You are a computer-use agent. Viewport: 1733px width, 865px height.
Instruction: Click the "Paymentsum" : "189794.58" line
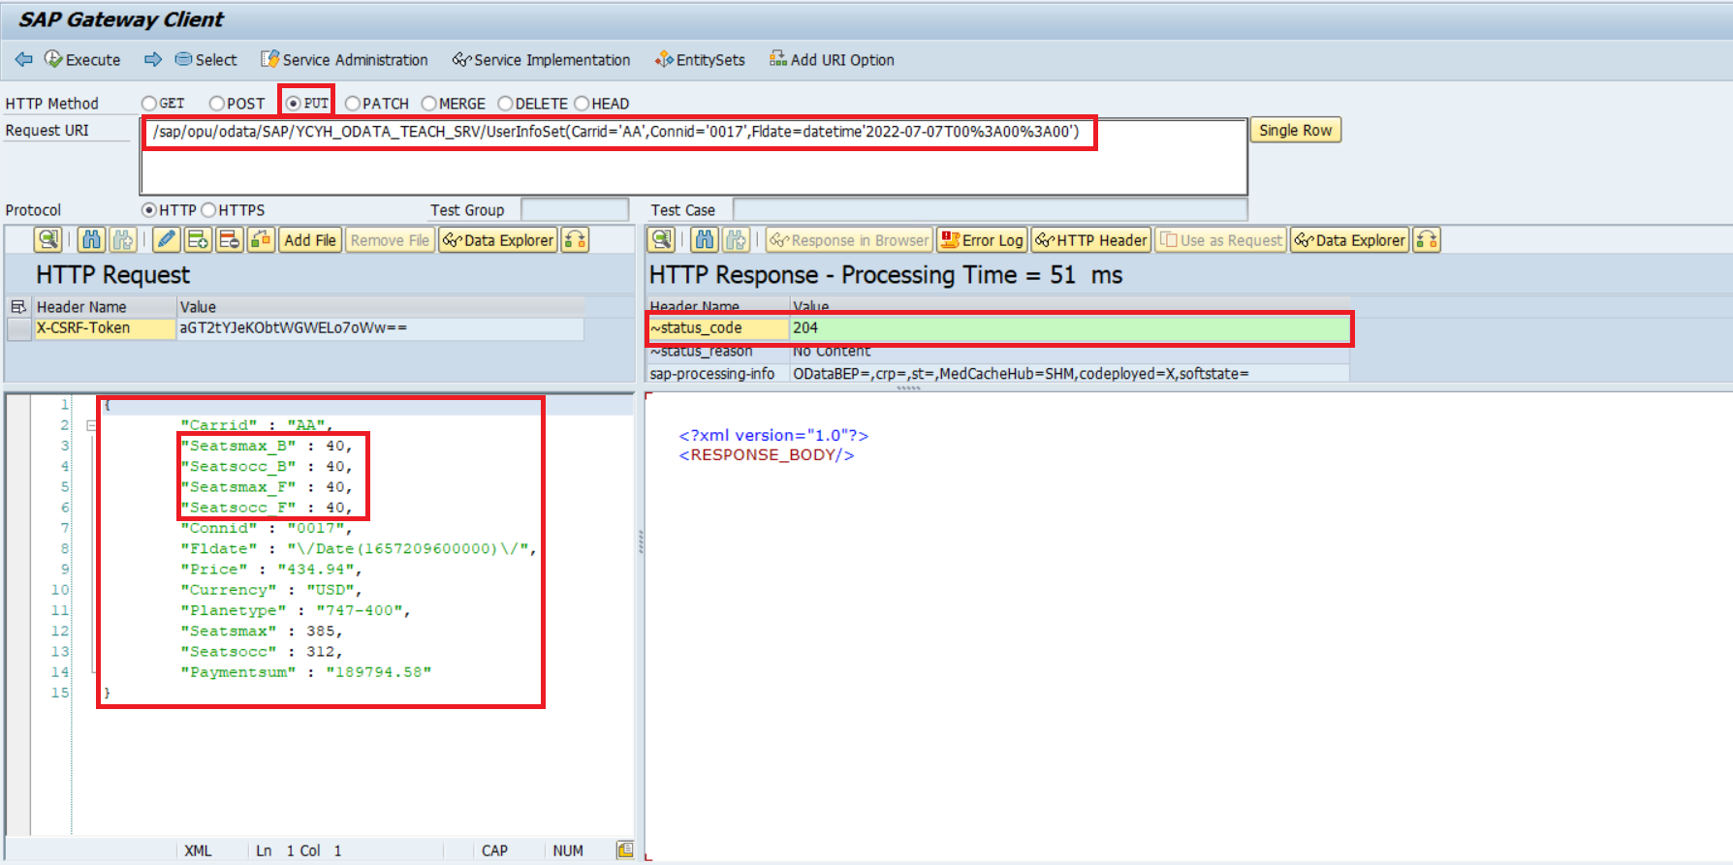pos(305,672)
